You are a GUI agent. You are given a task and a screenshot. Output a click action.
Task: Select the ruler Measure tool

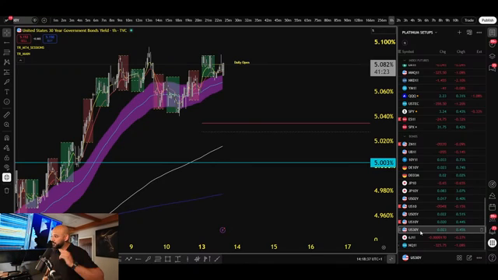pos(7,115)
